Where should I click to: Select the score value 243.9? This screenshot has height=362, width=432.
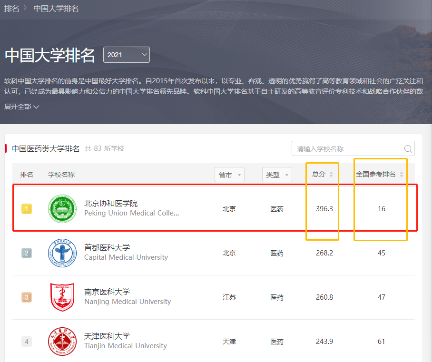[324, 342]
